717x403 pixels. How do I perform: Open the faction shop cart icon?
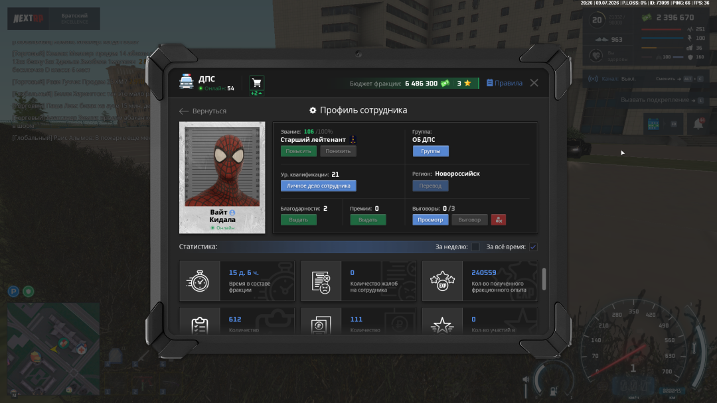tap(256, 83)
